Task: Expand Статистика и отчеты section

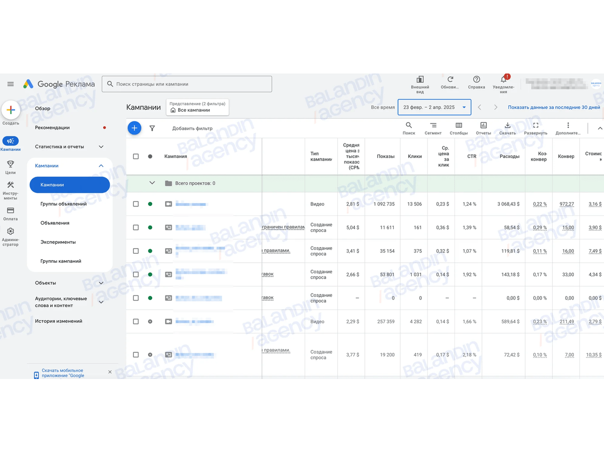Action: pos(101,146)
